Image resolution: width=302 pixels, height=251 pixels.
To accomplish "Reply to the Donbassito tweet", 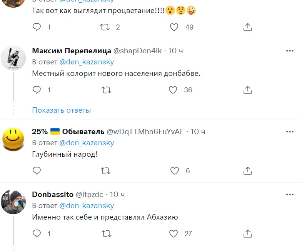I will coord(37,233).
